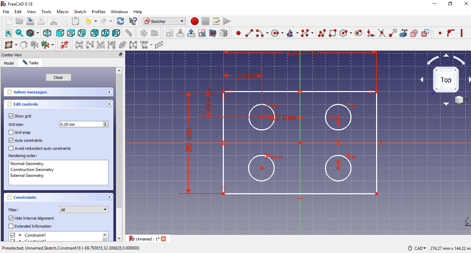Select the Create rectangle tool
This screenshot has height=253, width=471.
(333, 33)
